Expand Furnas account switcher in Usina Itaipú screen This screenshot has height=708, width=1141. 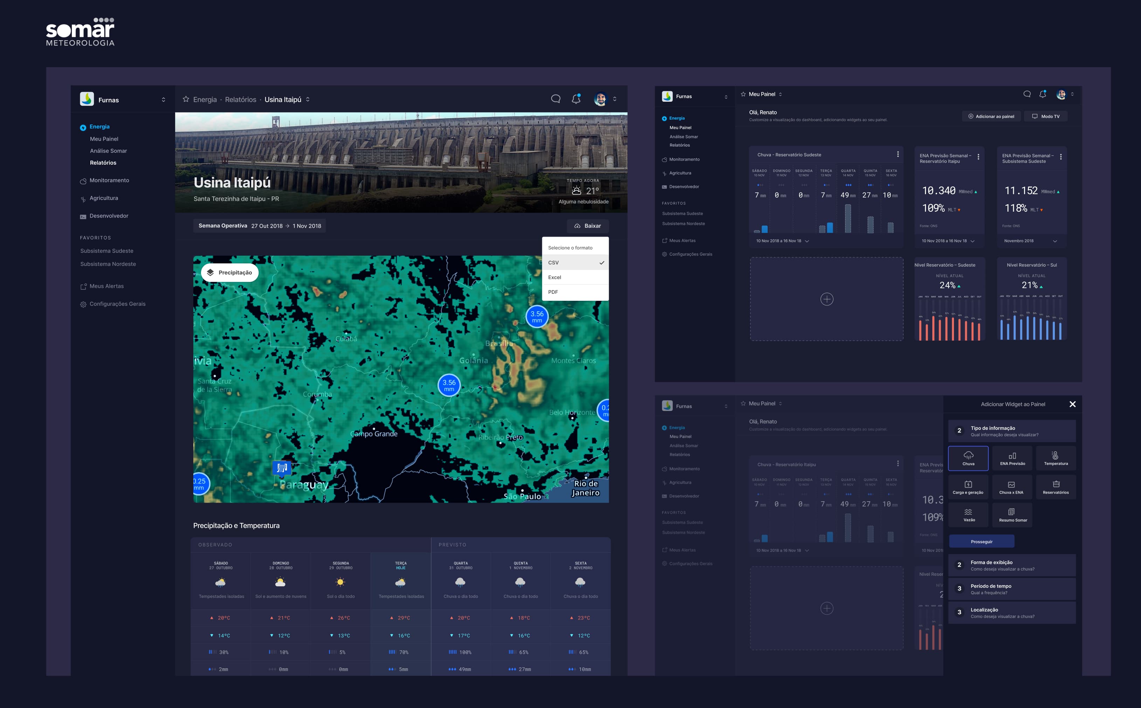163,100
